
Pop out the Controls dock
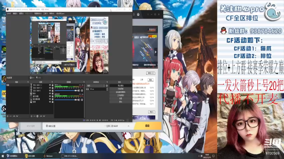[x=130, y=82]
